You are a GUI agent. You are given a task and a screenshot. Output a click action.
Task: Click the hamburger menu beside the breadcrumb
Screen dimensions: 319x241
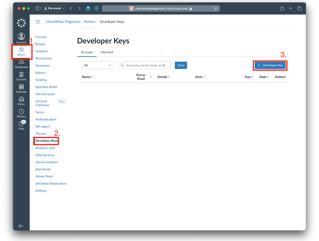37,22
